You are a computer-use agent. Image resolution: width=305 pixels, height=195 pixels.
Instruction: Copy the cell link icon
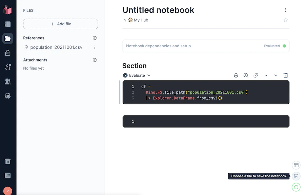[x=256, y=75]
